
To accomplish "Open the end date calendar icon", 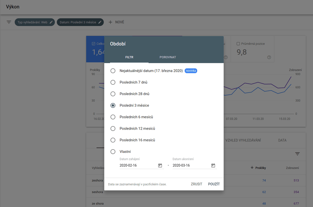I will coord(213,165).
